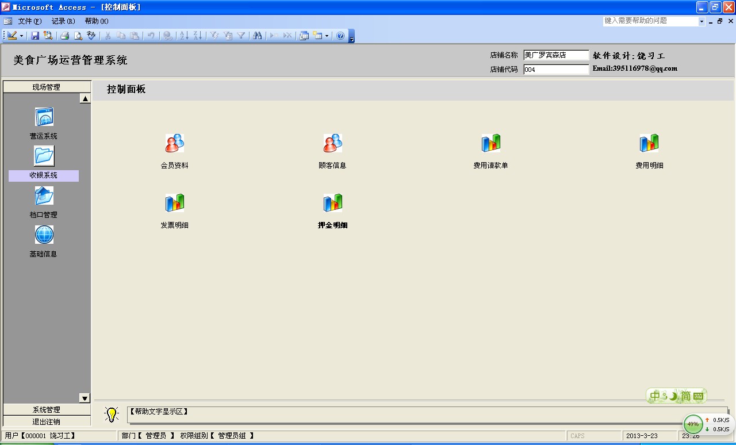736x445 pixels.
Task: Click the Cut scissors toolbar icon
Action: pyautogui.click(x=107, y=36)
